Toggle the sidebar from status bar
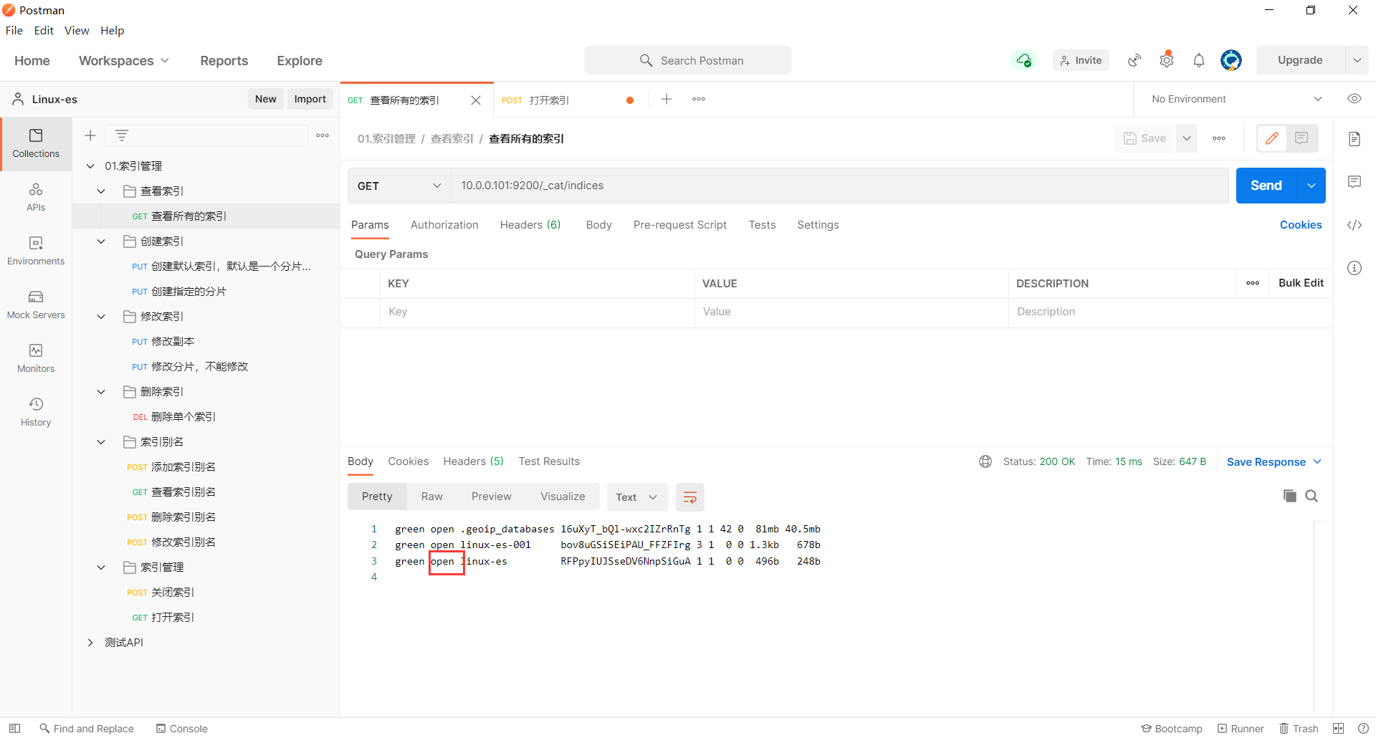1376x738 pixels. click(14, 729)
